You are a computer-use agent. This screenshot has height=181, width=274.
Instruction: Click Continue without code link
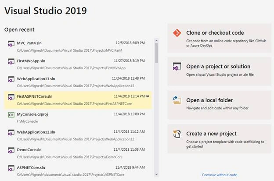pyautogui.click(x=219, y=175)
